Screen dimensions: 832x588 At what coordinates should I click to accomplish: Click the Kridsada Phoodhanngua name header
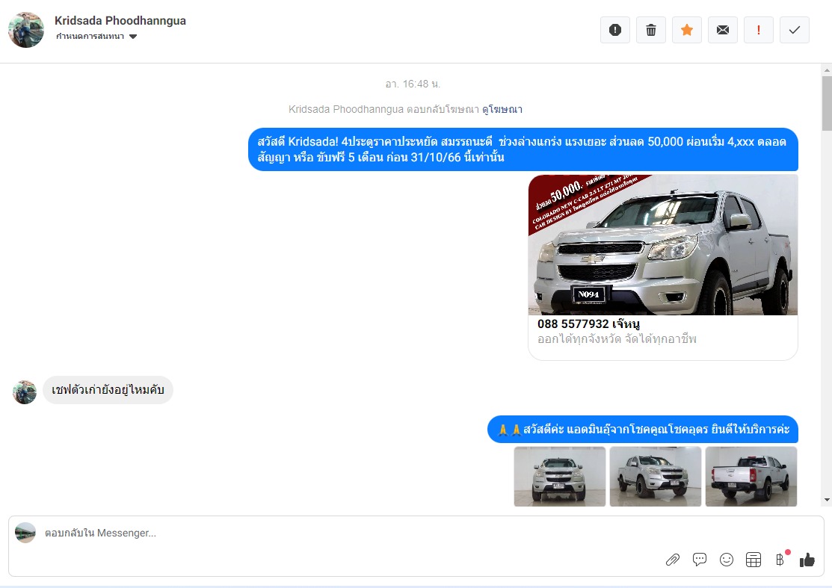[120, 21]
